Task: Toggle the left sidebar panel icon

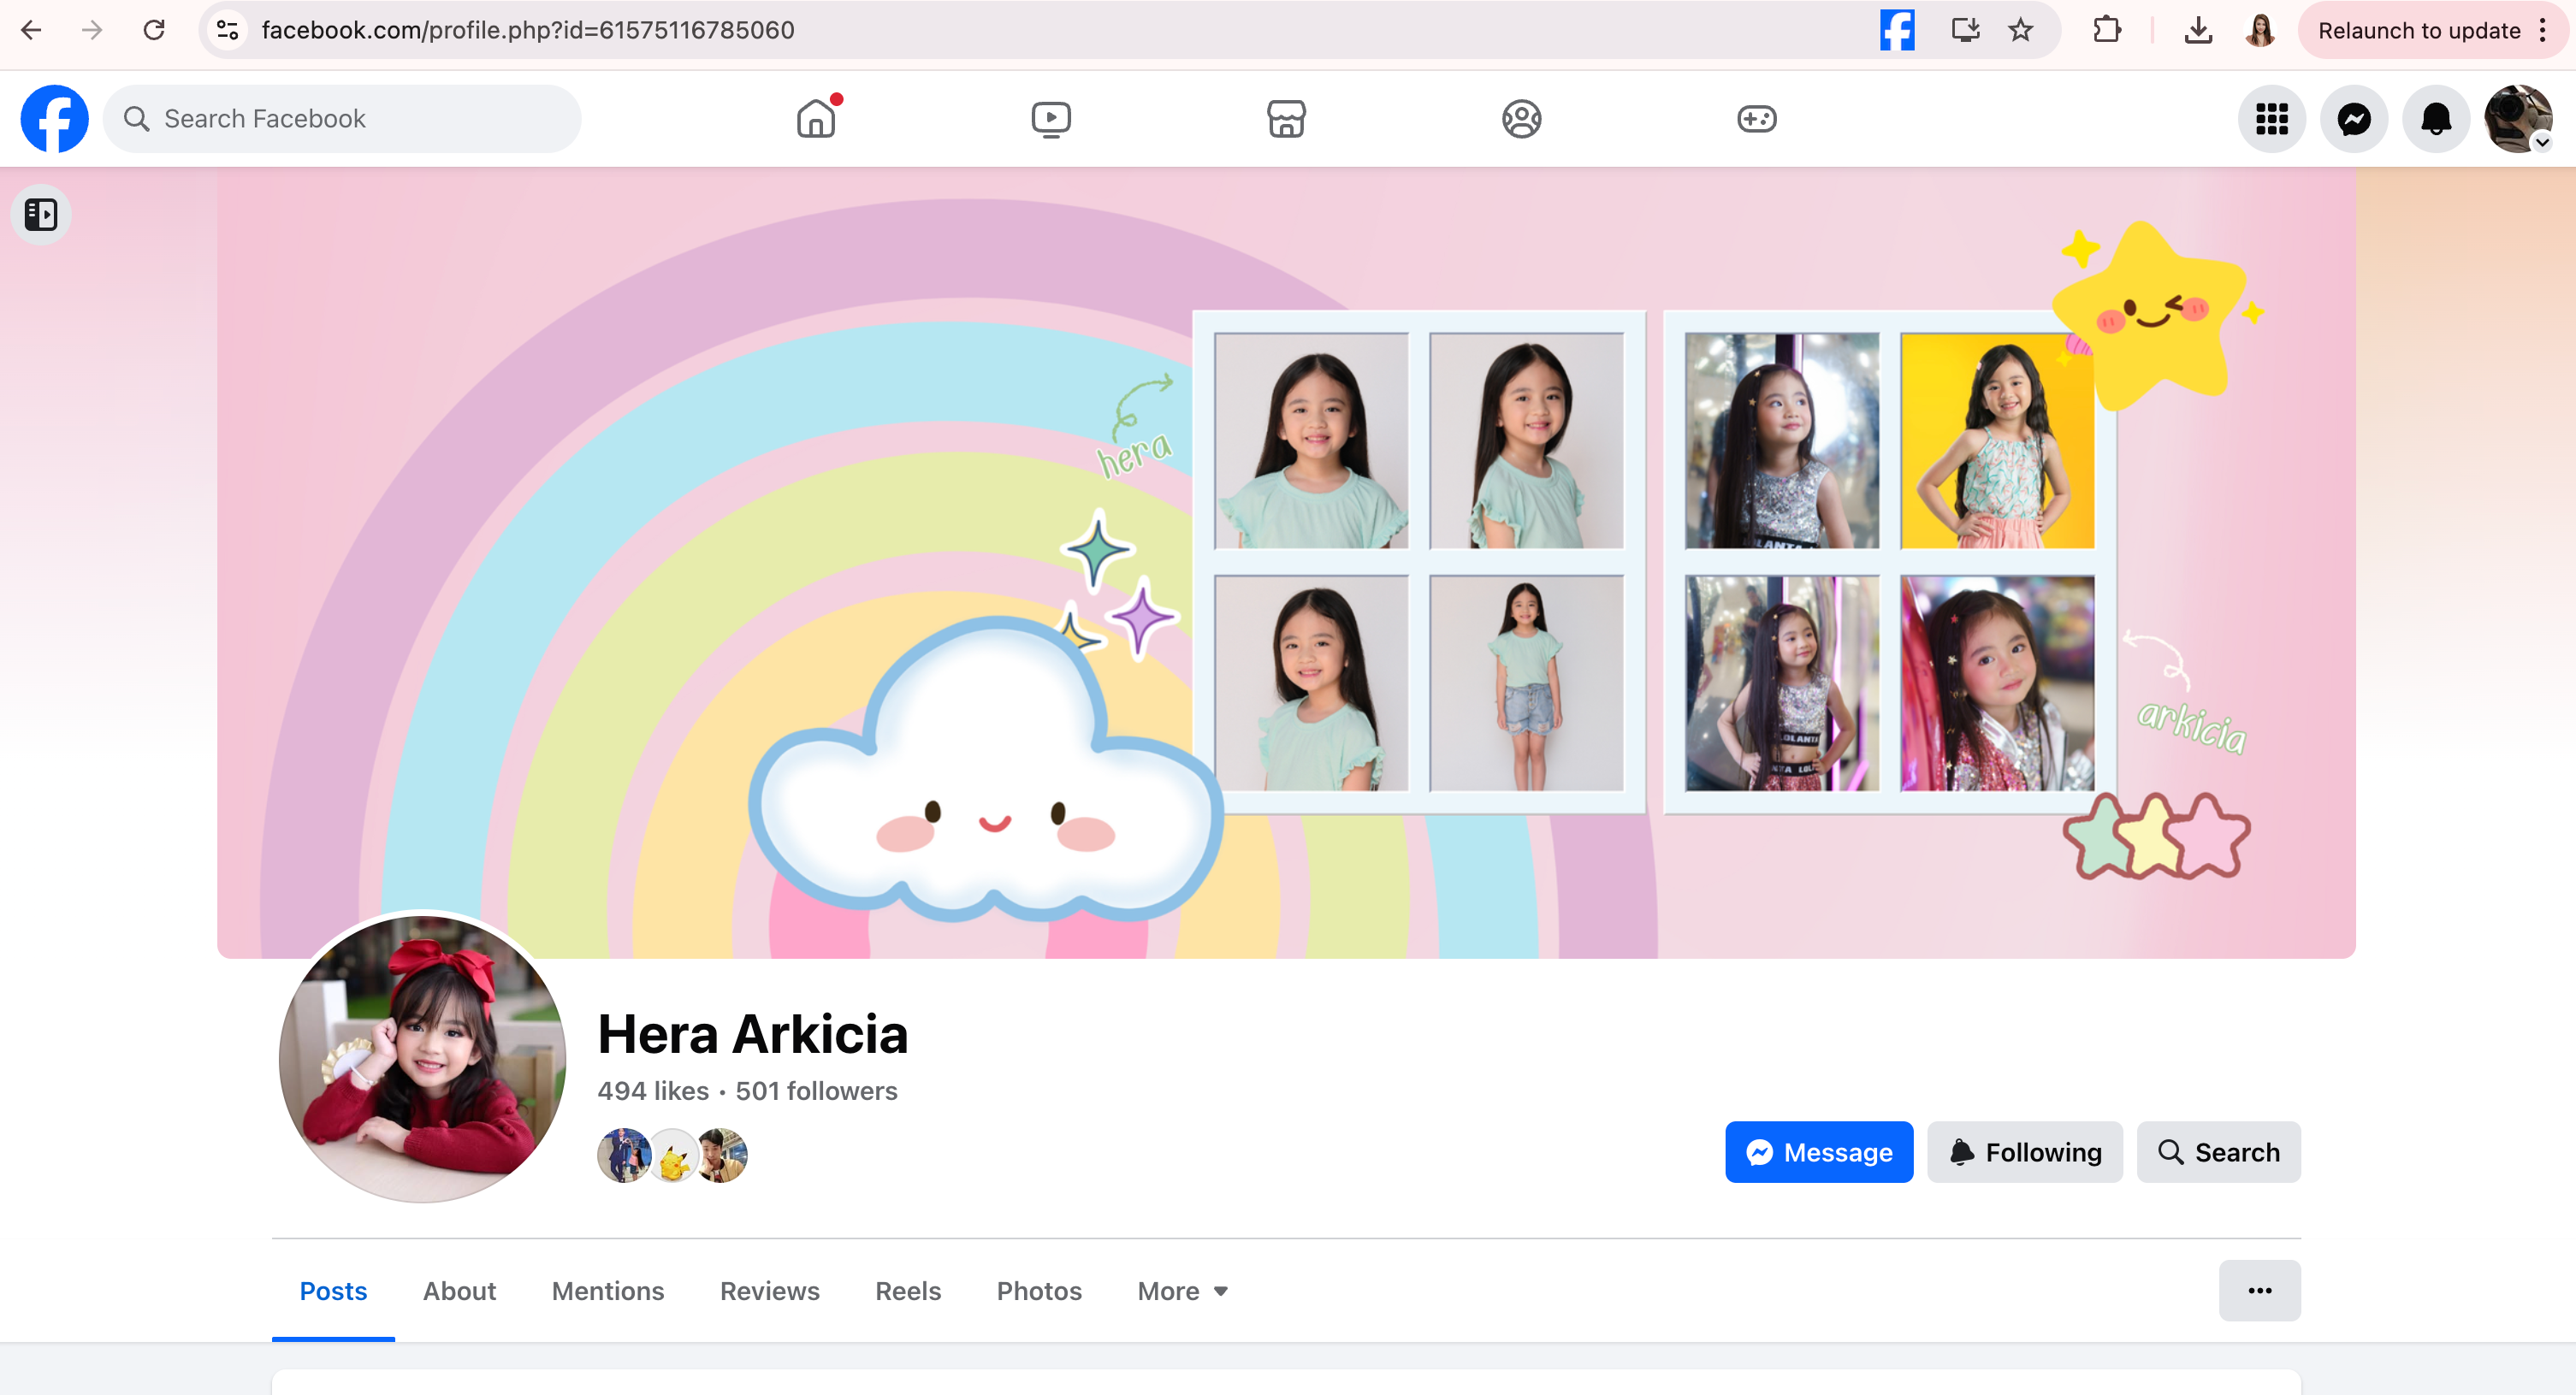Action: point(41,214)
